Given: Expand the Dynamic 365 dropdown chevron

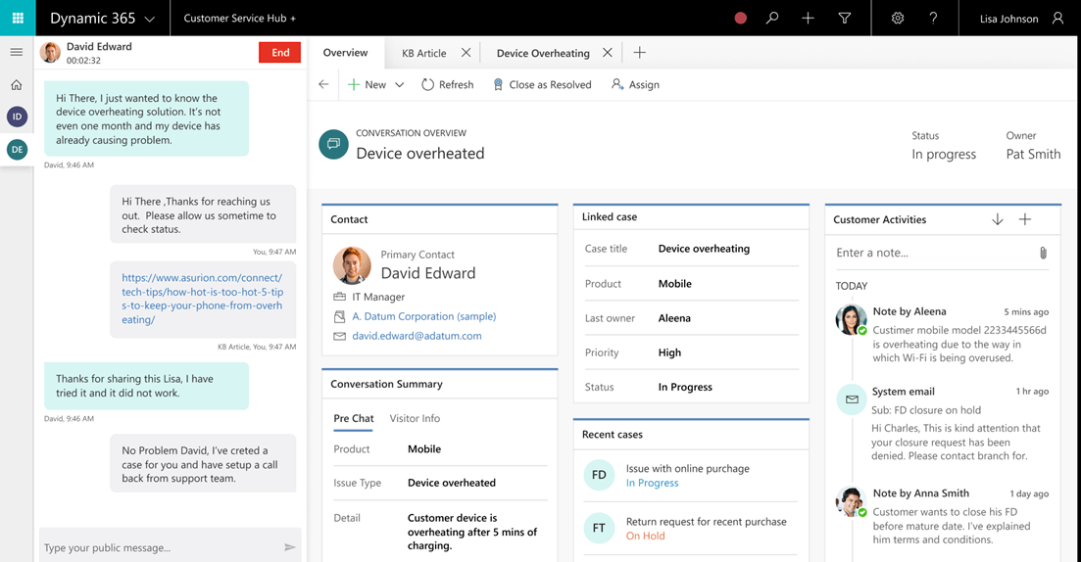Looking at the screenshot, I should [150, 20].
